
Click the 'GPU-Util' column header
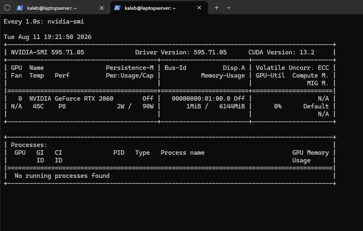coord(270,76)
